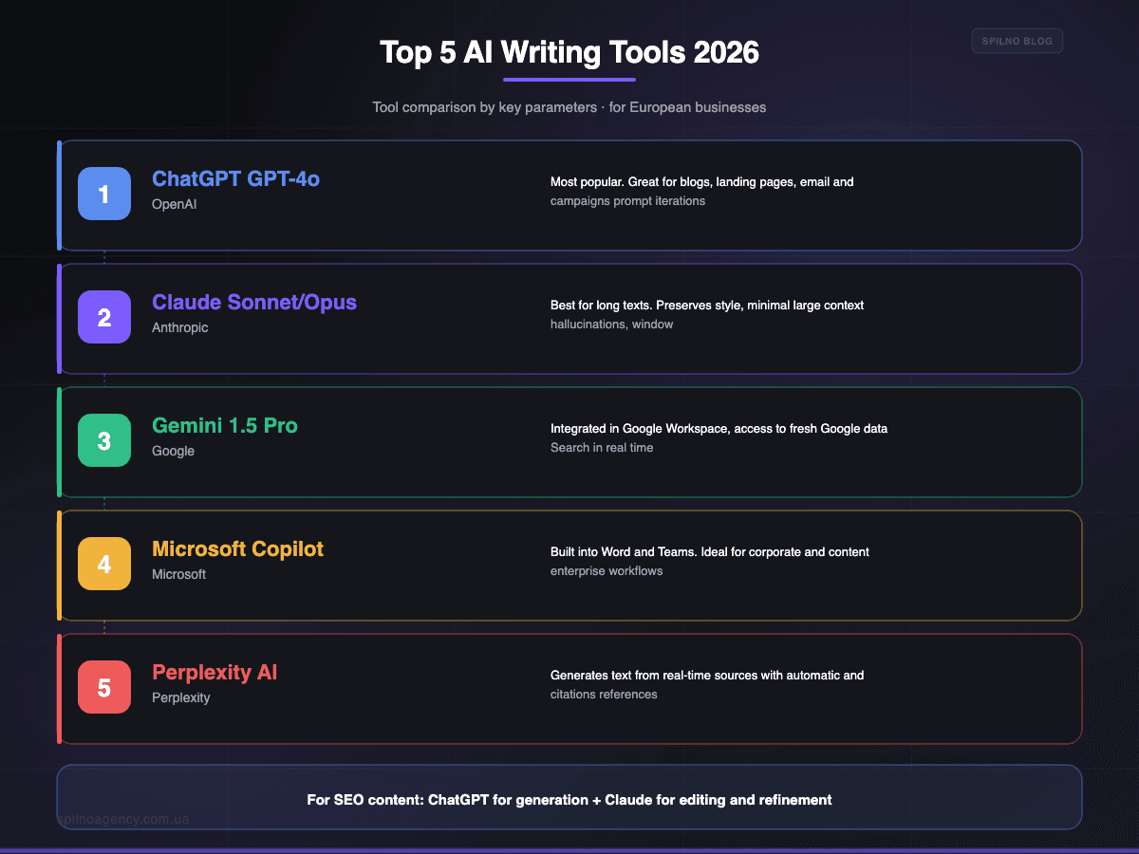Click the blue number 1 badge
This screenshot has width=1139, height=854.
click(x=104, y=194)
